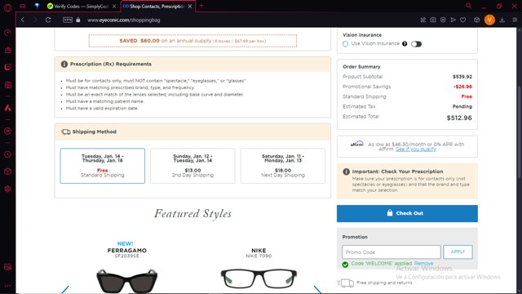Screen dimensions: 522x294
Task: Select the $13.00 2nd Day Shipping option
Action: pyautogui.click(x=192, y=166)
